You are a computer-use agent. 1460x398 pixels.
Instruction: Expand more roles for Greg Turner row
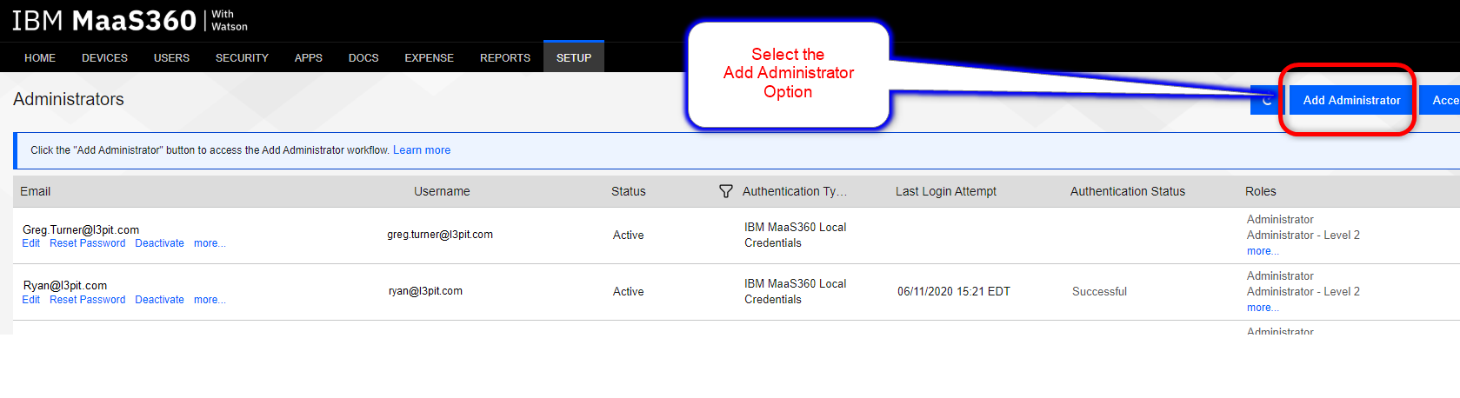1263,251
